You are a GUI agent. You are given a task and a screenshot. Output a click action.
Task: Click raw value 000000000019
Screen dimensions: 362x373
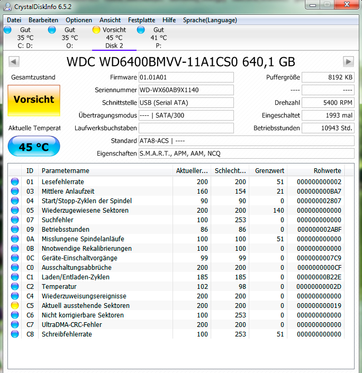click(x=319, y=306)
